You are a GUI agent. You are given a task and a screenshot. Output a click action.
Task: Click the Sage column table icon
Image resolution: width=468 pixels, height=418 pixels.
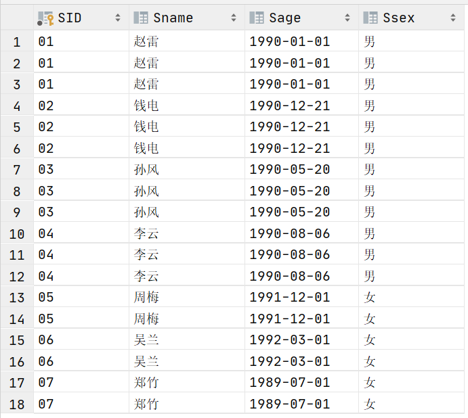click(x=257, y=18)
